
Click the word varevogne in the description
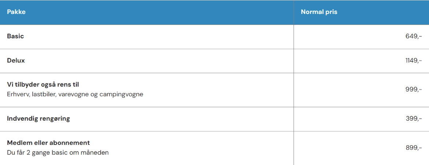click(75, 94)
